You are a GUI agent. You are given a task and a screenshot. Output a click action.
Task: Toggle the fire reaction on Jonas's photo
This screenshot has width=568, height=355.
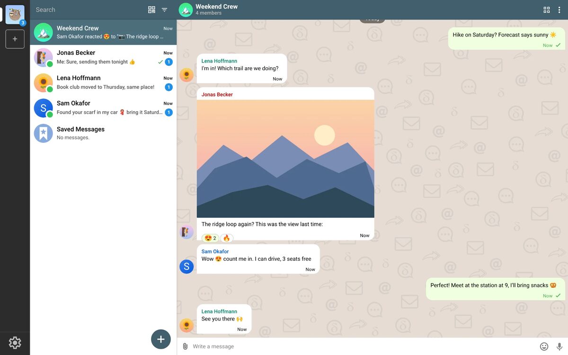(x=227, y=238)
